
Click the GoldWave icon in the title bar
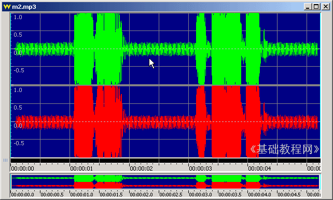[7, 7]
